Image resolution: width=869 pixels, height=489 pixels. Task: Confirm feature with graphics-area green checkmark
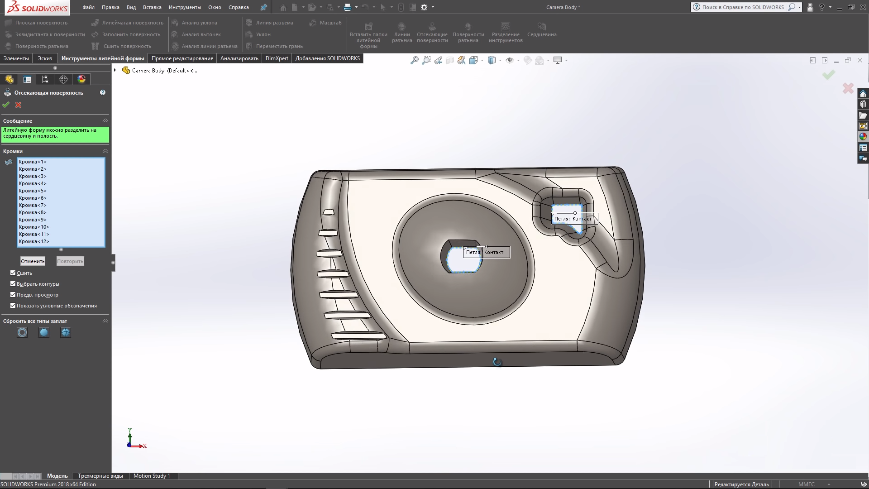[828, 75]
